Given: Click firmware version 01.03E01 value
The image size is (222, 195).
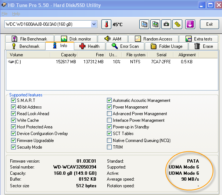Looking at the screenshot, I should tap(86, 161).
